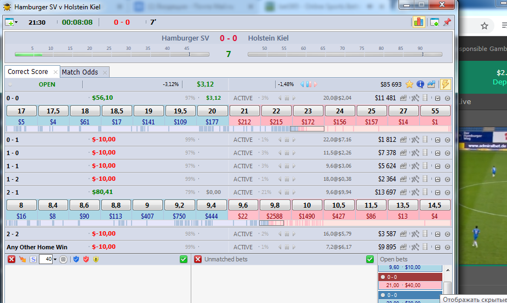The height and width of the screenshot is (303, 507).
Task: Click crossed tools icon in 0 - 0 row
Action: pyautogui.click(x=415, y=98)
